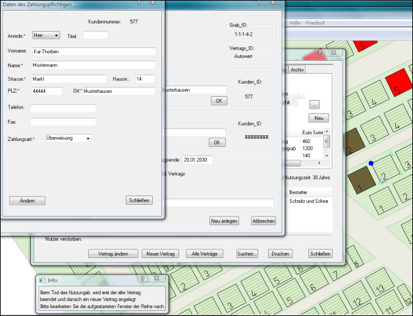Screen dimensions: 413x316
Task: Click the red grave plot numbered 5 at right
Action: click(399, 82)
